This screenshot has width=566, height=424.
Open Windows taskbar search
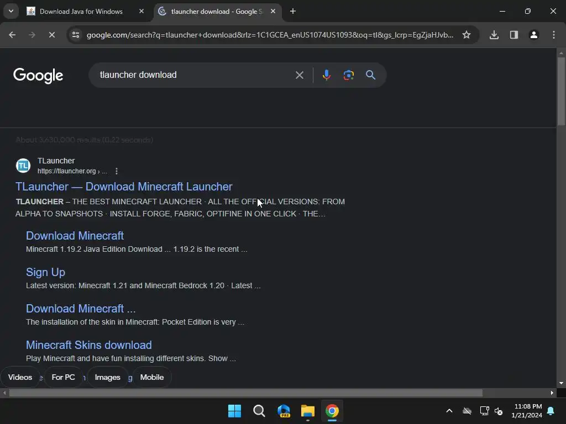point(259,411)
